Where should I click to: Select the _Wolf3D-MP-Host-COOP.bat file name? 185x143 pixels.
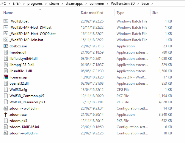click(32, 34)
